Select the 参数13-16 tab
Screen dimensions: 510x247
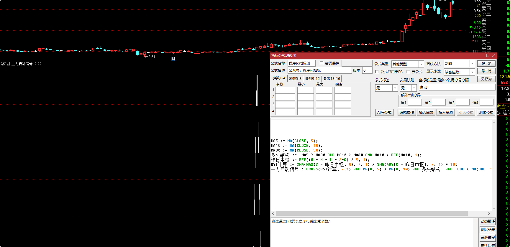pos(332,79)
